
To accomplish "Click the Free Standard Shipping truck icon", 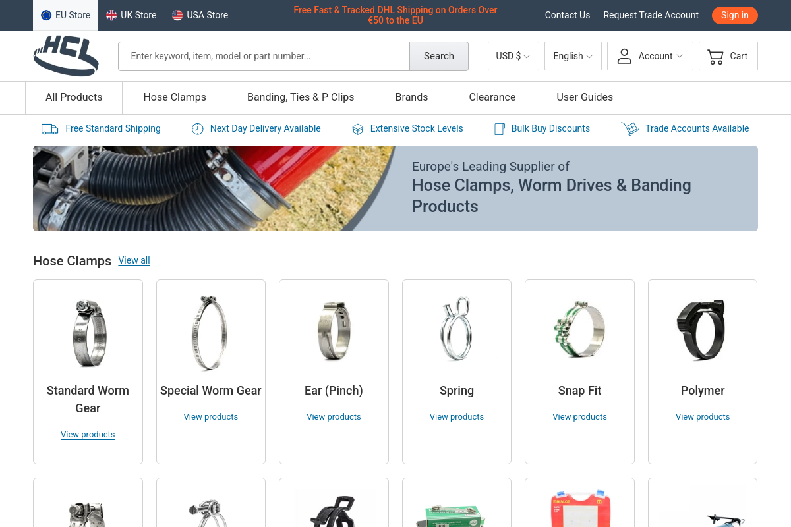I will coord(49,129).
